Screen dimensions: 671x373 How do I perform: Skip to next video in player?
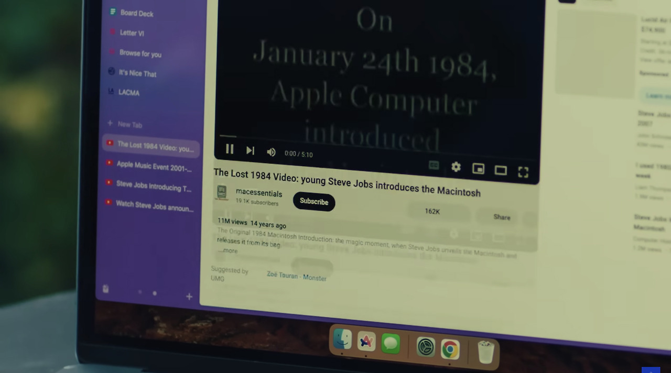(250, 151)
